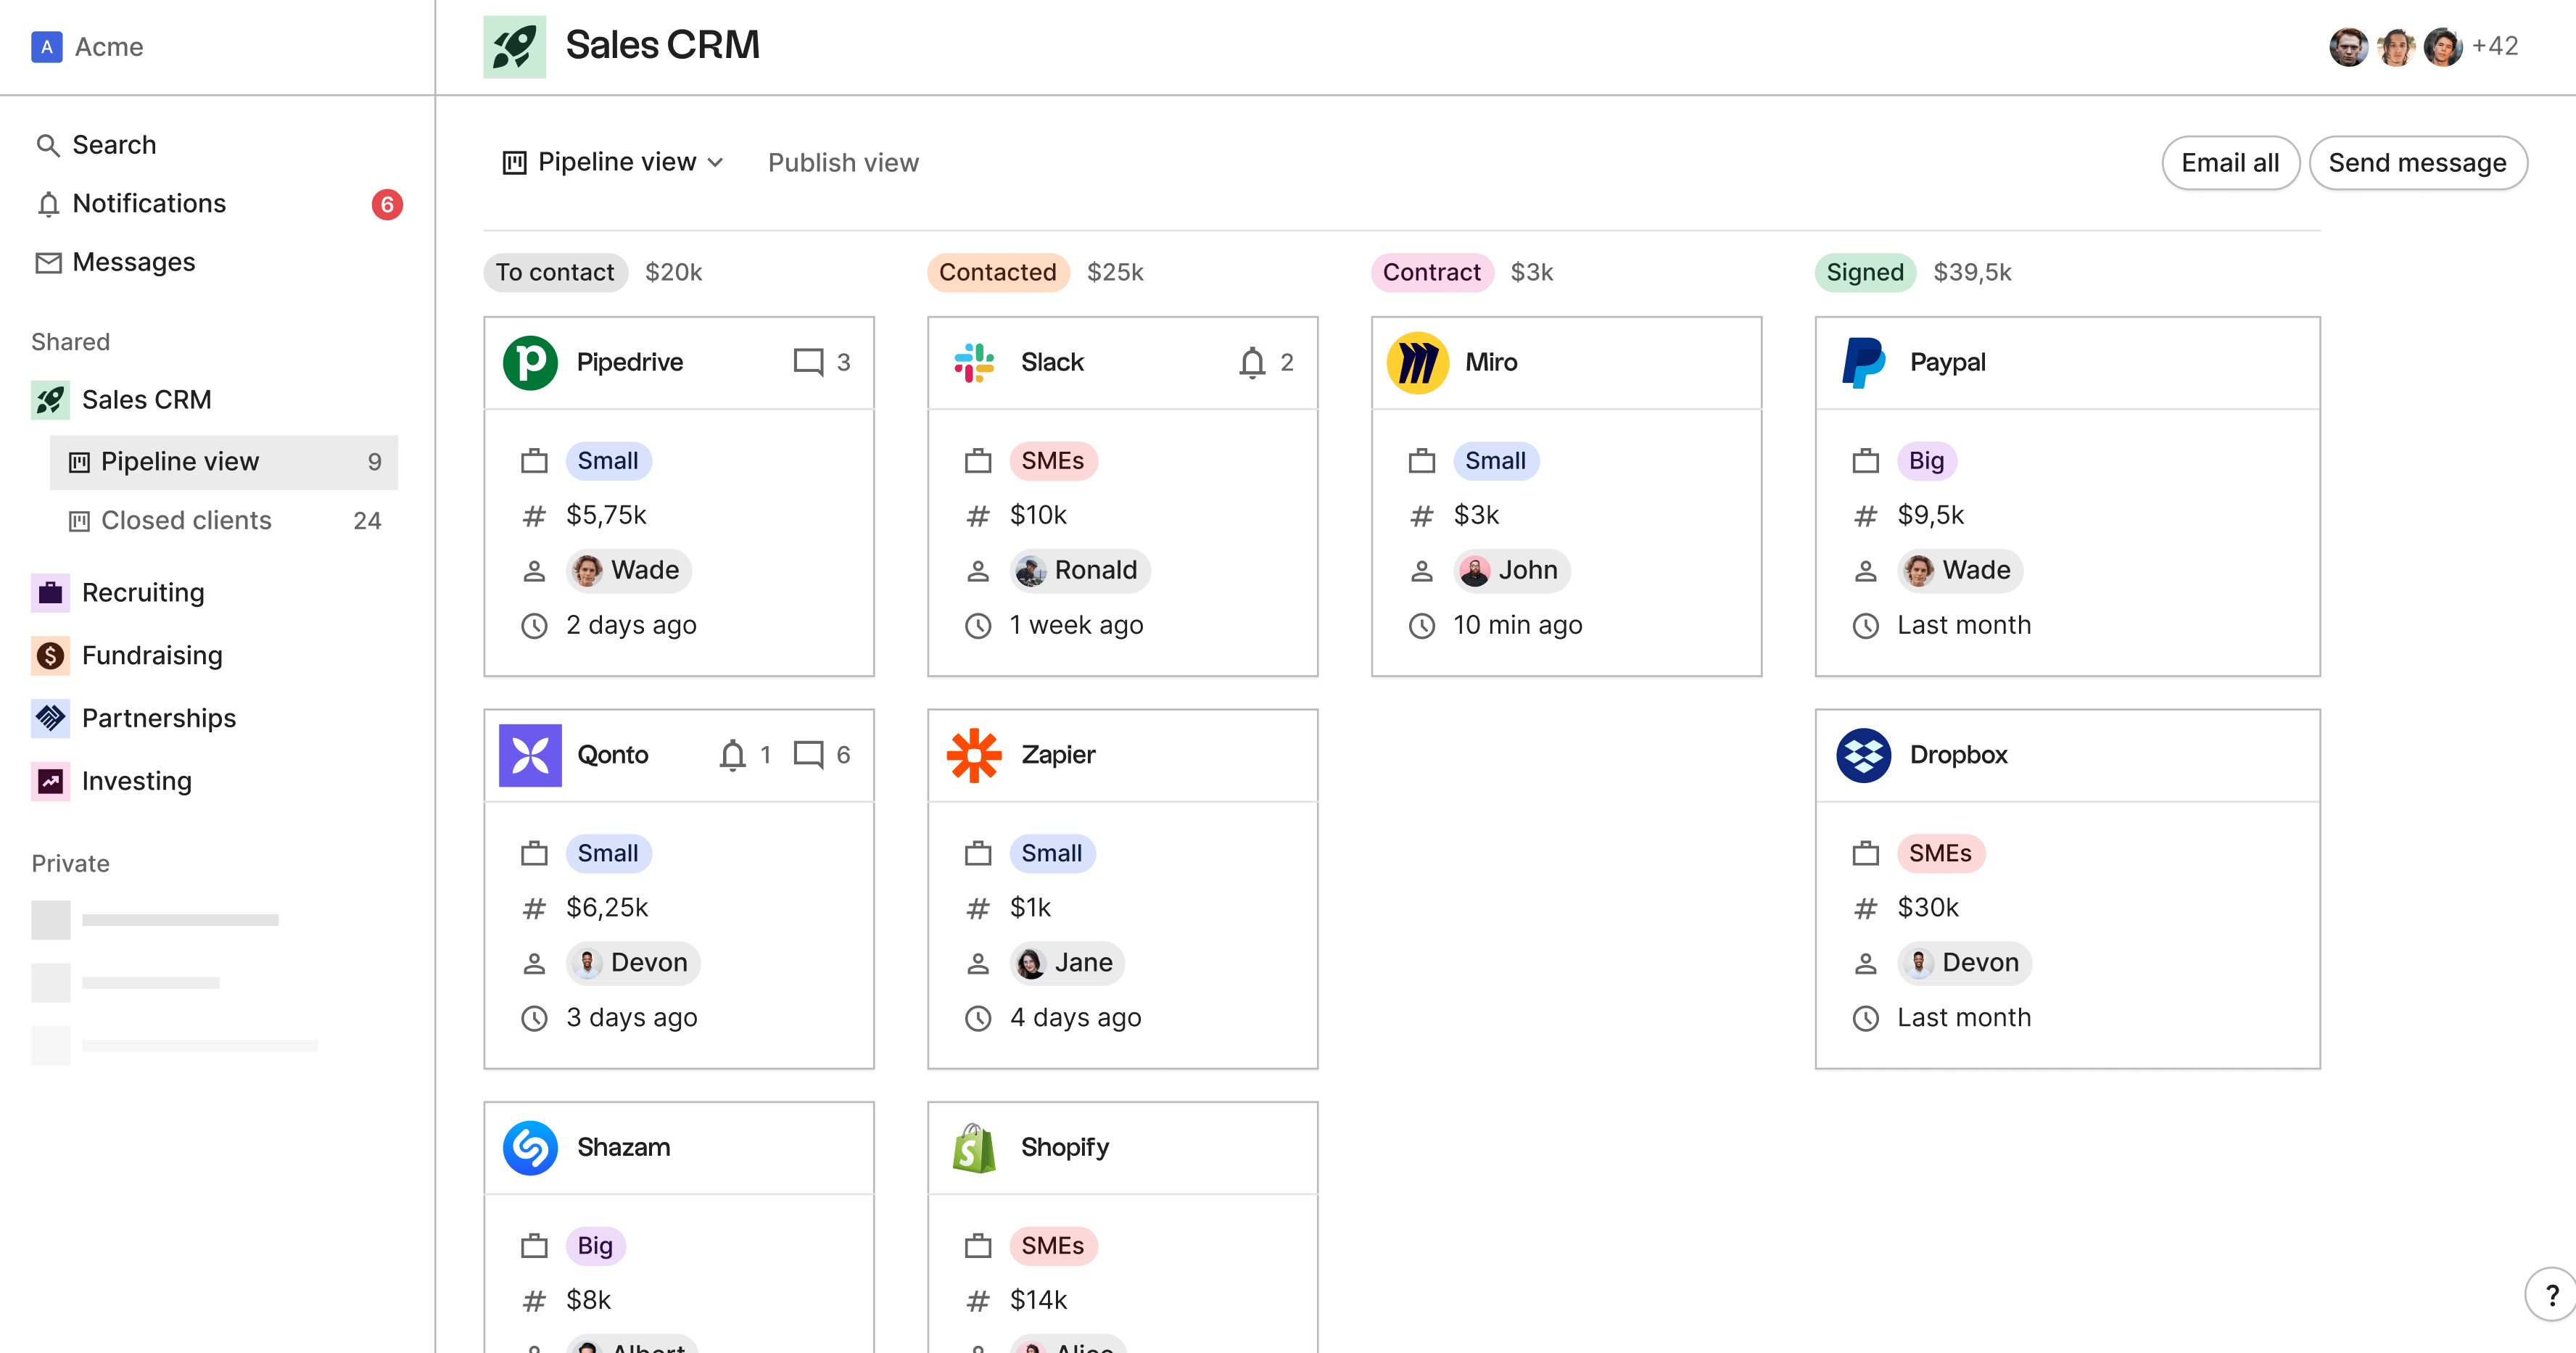Viewport: 2576px width, 1353px height.
Task: Go to Notifications in sidebar
Action: [149, 204]
